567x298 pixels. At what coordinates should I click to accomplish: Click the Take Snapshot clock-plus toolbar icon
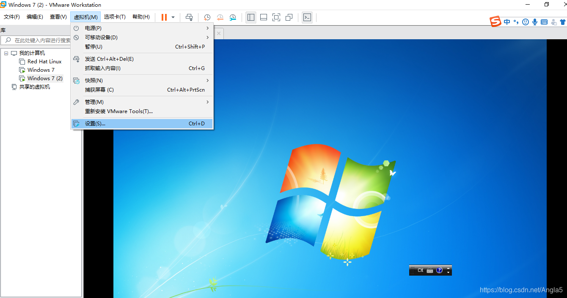click(207, 17)
